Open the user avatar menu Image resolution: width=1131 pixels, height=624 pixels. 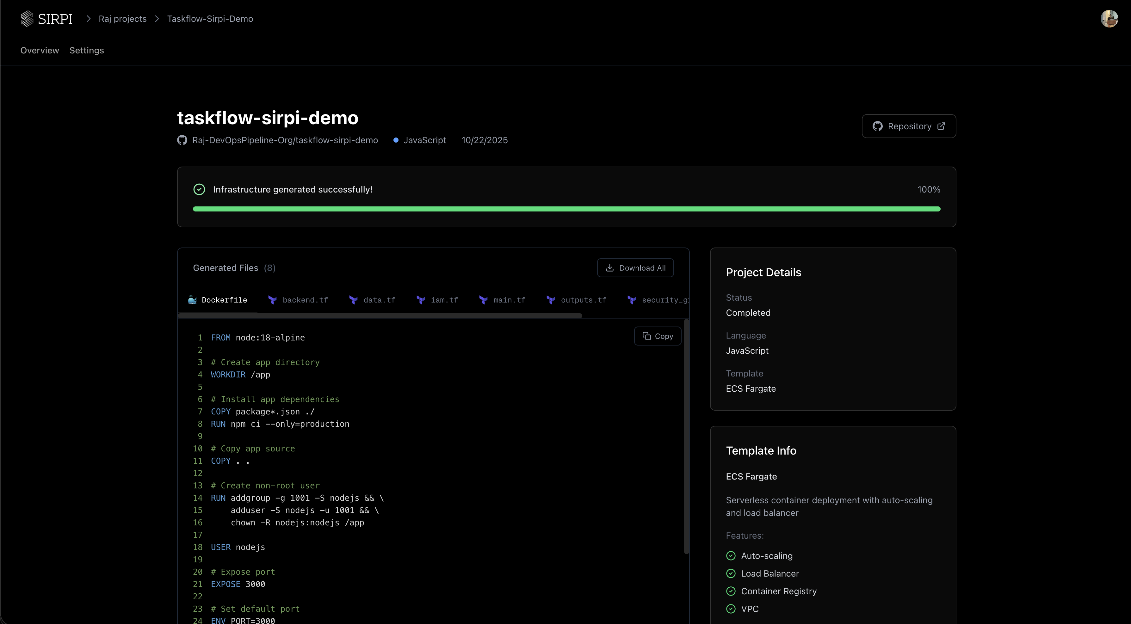pyautogui.click(x=1109, y=19)
